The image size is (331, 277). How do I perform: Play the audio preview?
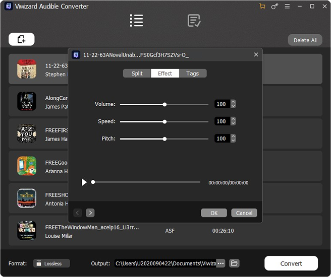pyautogui.click(x=84, y=182)
